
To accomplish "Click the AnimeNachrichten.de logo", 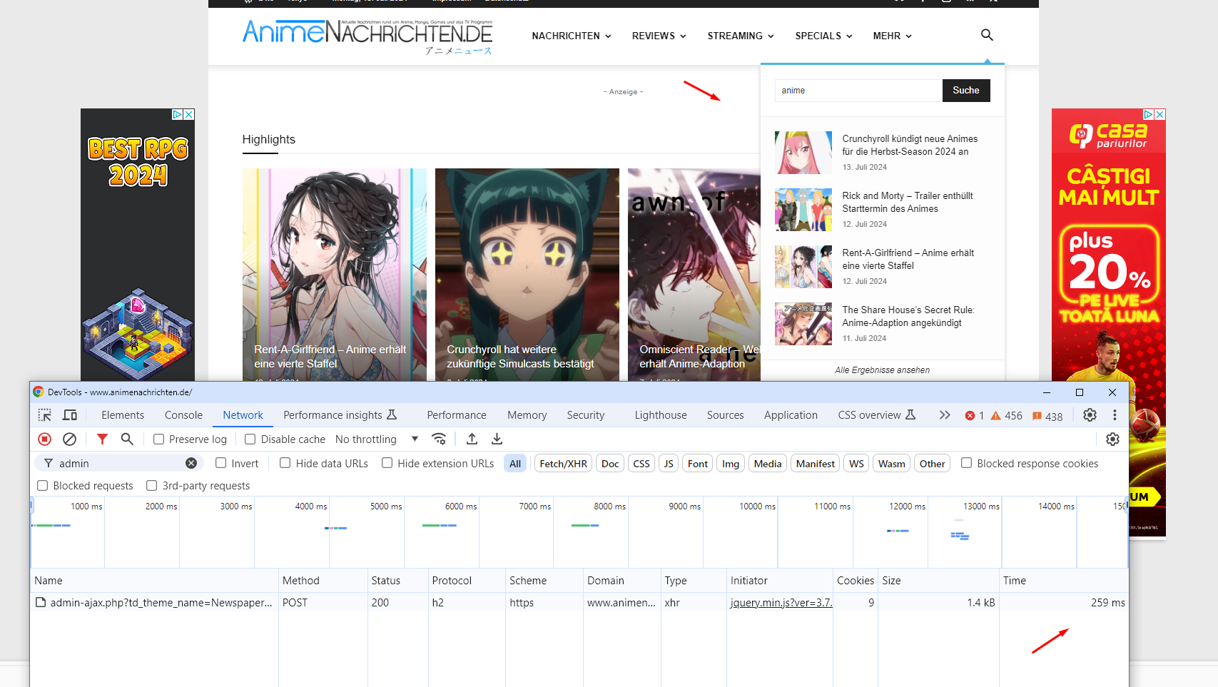I will coord(367,36).
